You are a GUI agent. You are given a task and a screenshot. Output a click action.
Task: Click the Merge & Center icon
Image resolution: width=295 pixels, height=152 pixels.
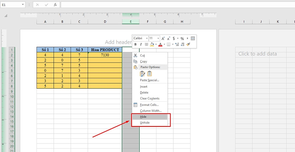point(193,39)
